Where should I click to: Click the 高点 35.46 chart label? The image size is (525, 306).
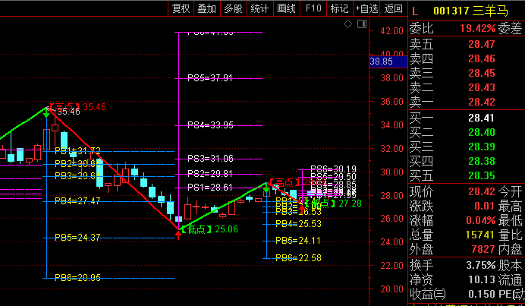click(x=77, y=107)
